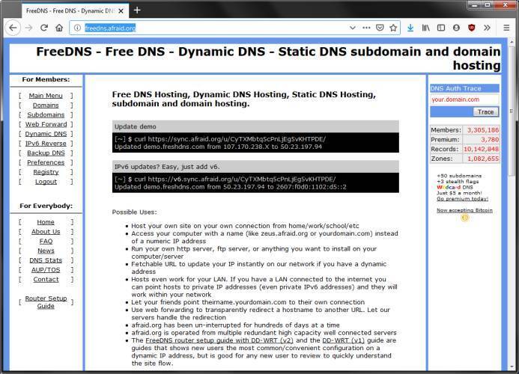519x374 pixels.
Task: Click the Premium count 3,780
Action: tap(490, 140)
